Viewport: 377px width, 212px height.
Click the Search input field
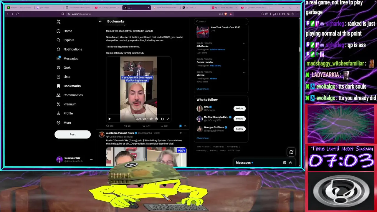[x=221, y=21]
